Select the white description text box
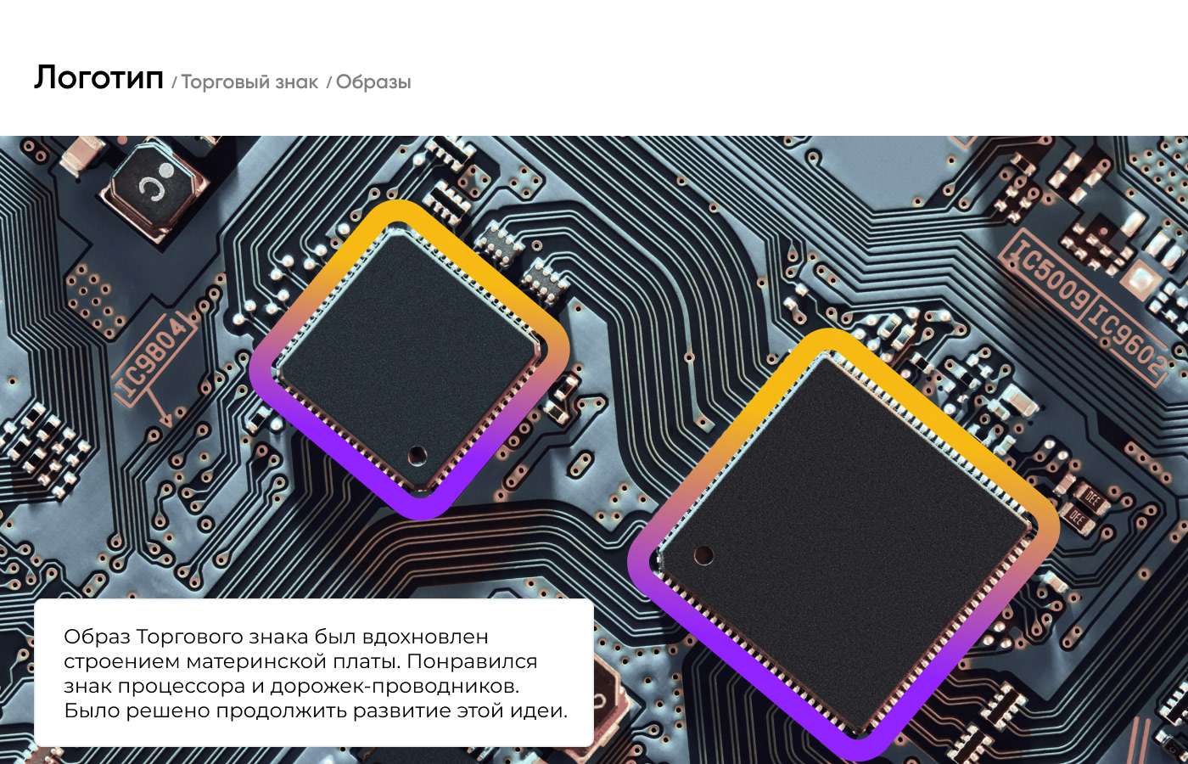The width and height of the screenshot is (1188, 764). point(314,673)
